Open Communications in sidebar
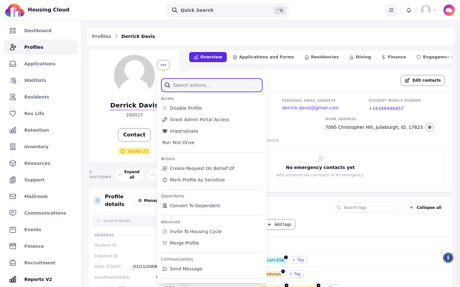The width and height of the screenshot is (460, 287). [x=41, y=213]
